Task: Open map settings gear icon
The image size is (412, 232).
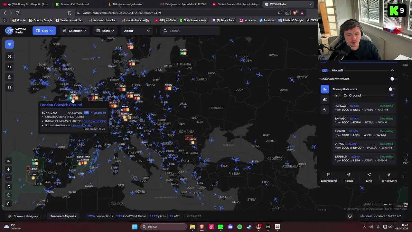Action: (9, 87)
